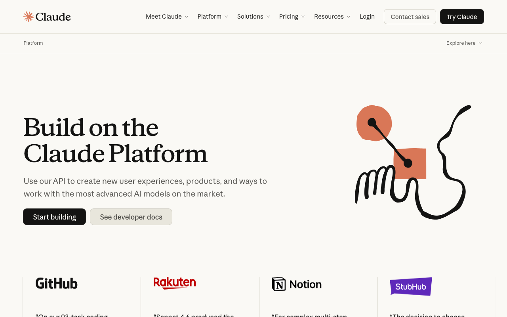
Task: Open the StubHub logo card
Action: [411, 286]
